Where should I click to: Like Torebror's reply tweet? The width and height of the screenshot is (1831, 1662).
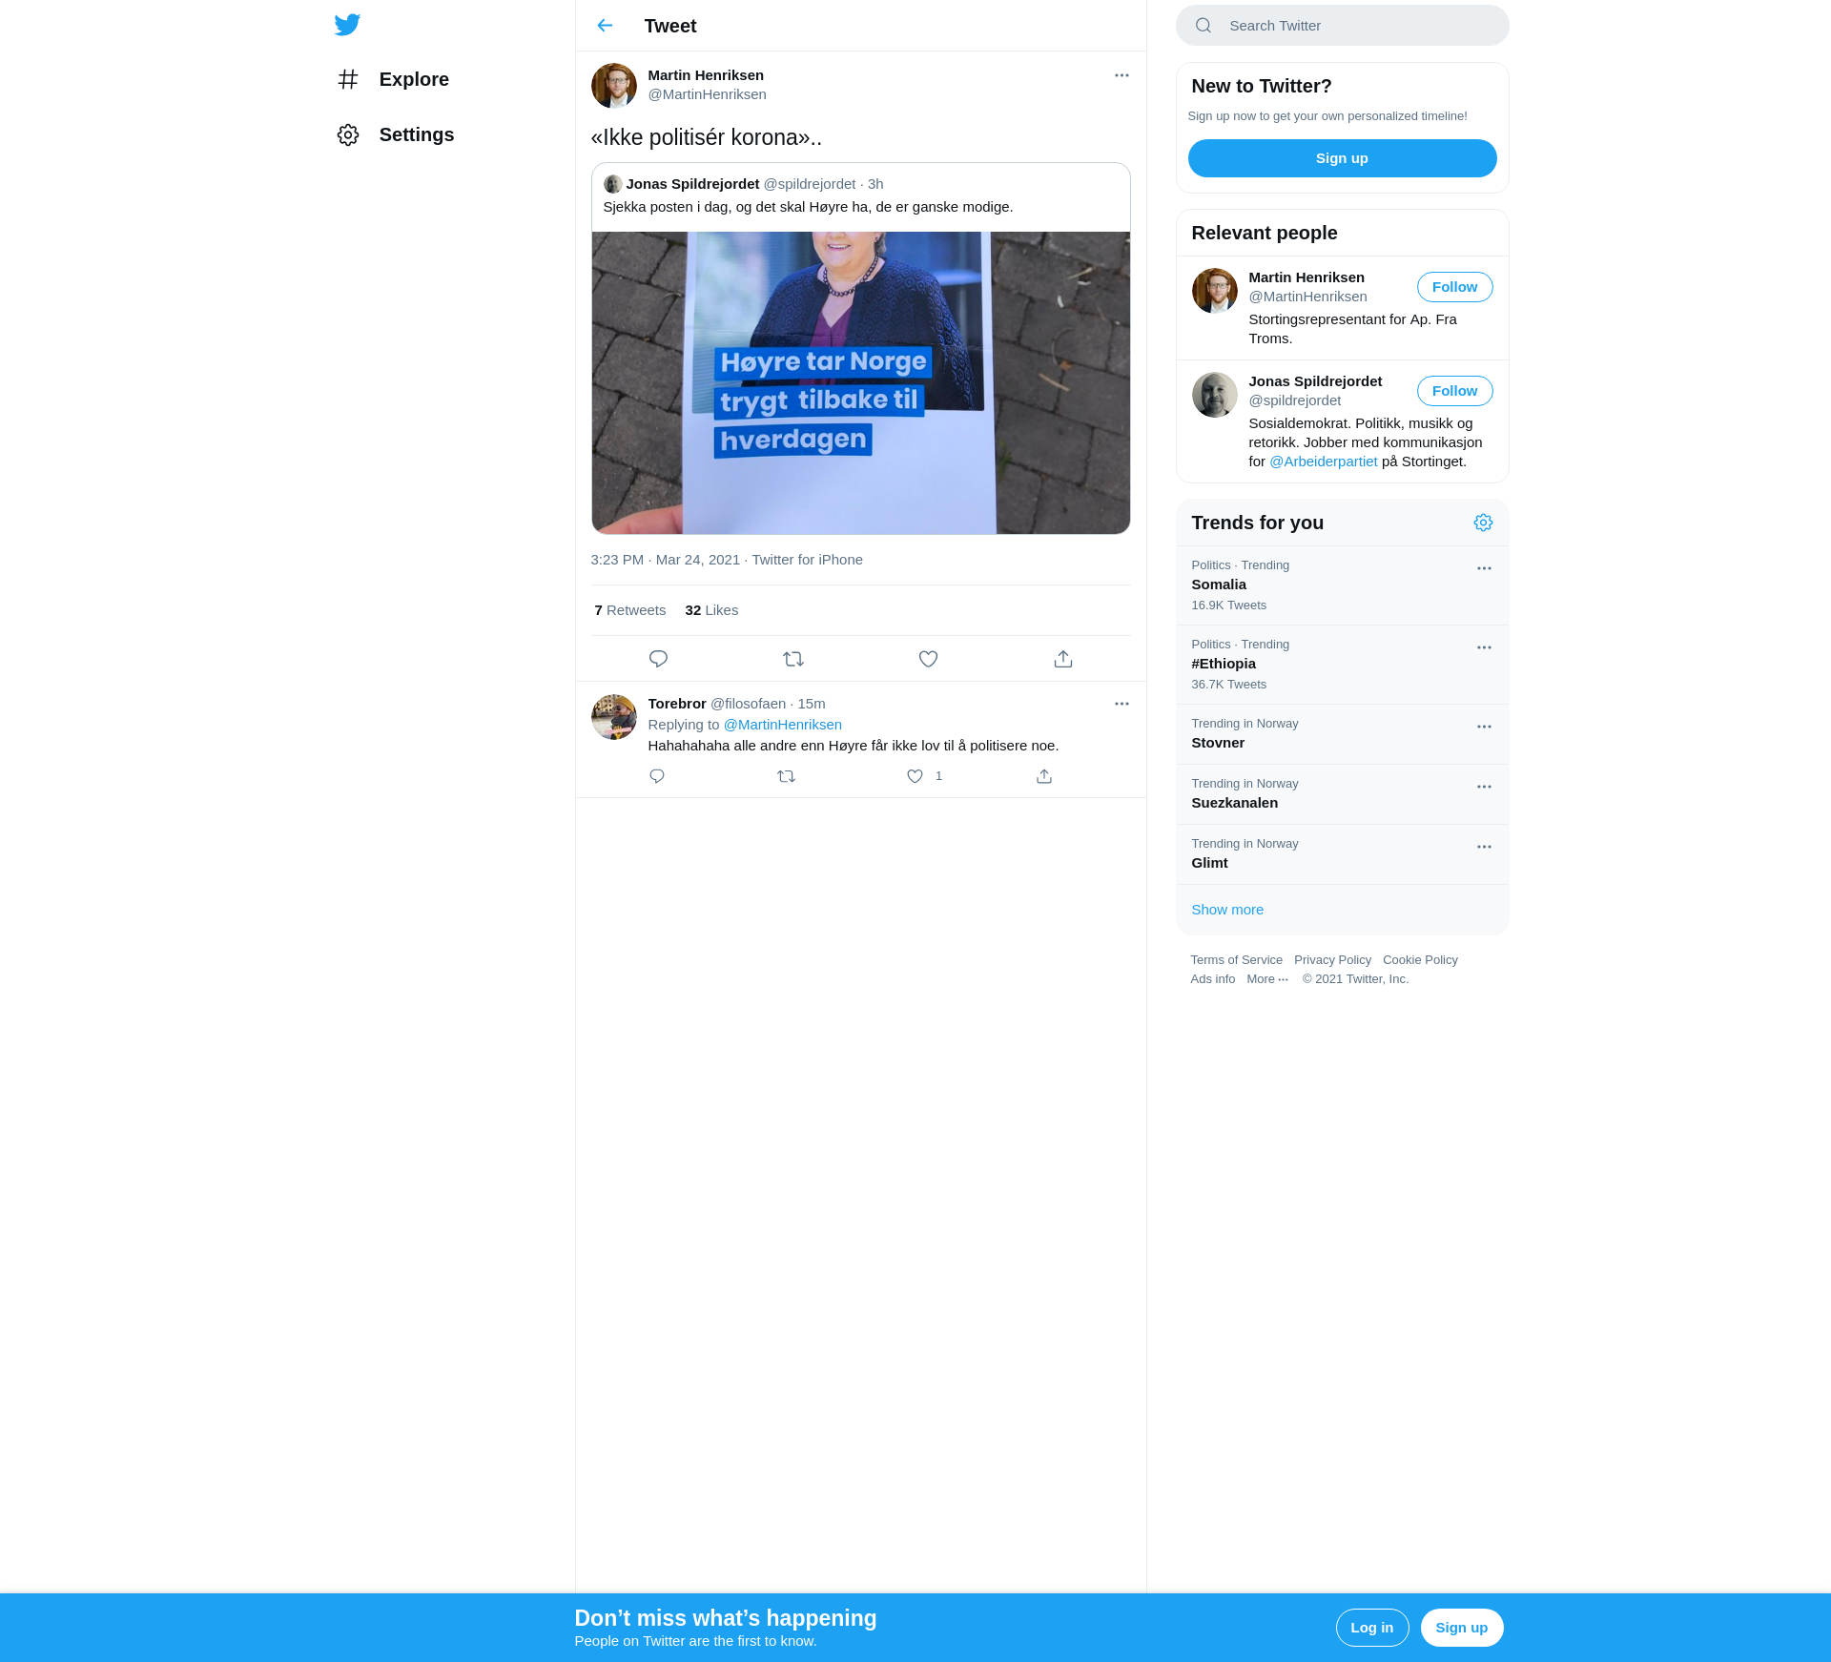click(915, 776)
